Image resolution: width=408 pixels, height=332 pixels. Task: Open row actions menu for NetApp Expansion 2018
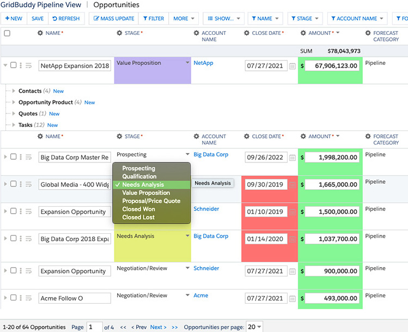[21, 65]
